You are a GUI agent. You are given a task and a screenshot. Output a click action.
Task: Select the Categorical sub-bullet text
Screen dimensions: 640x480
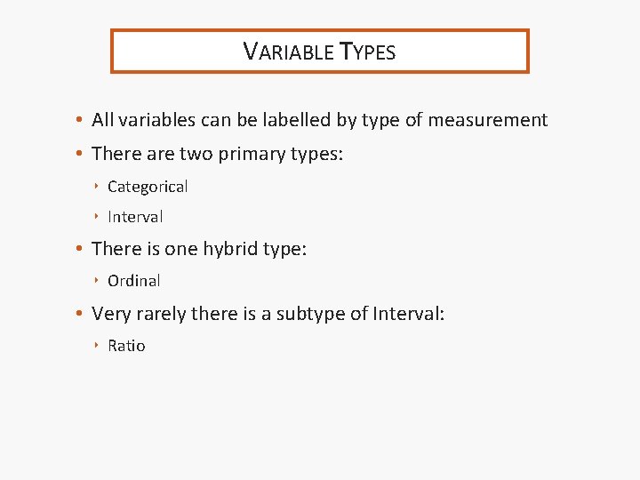148,187
